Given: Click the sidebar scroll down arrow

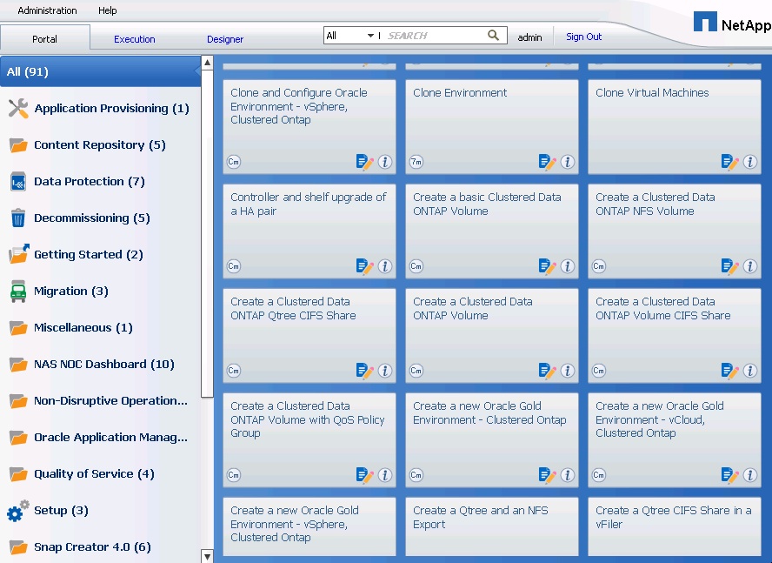Looking at the screenshot, I should tap(207, 555).
